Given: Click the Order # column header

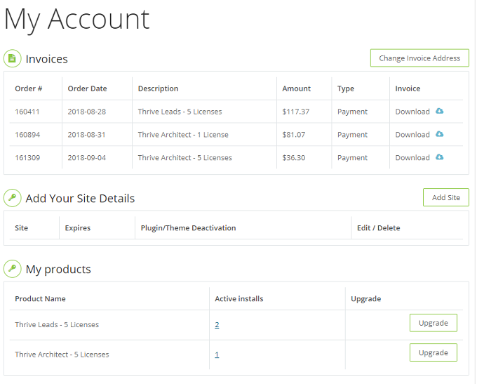Looking at the screenshot, I should tap(29, 88).
